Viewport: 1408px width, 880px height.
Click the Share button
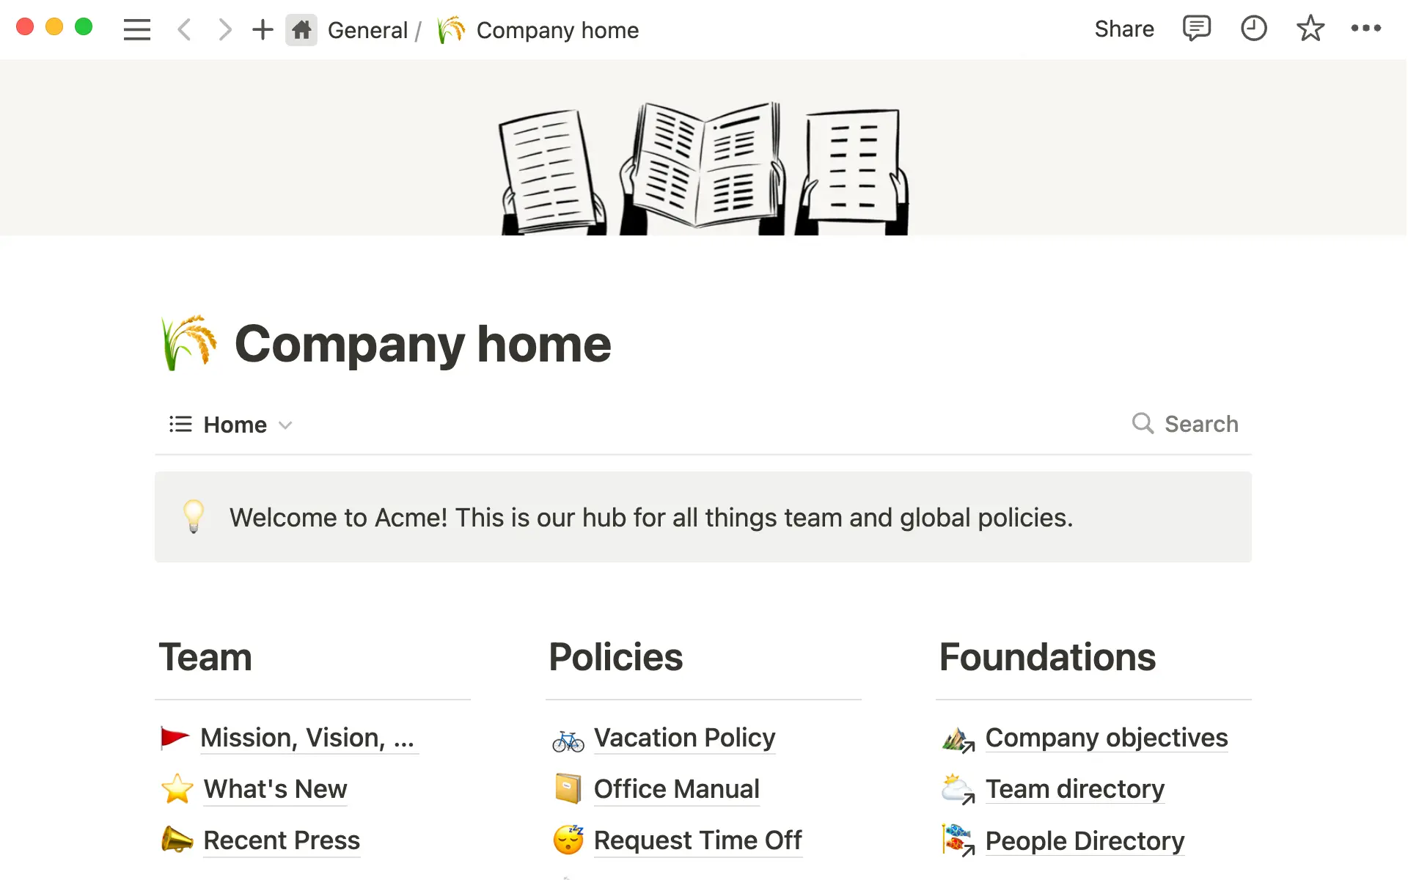tap(1123, 29)
